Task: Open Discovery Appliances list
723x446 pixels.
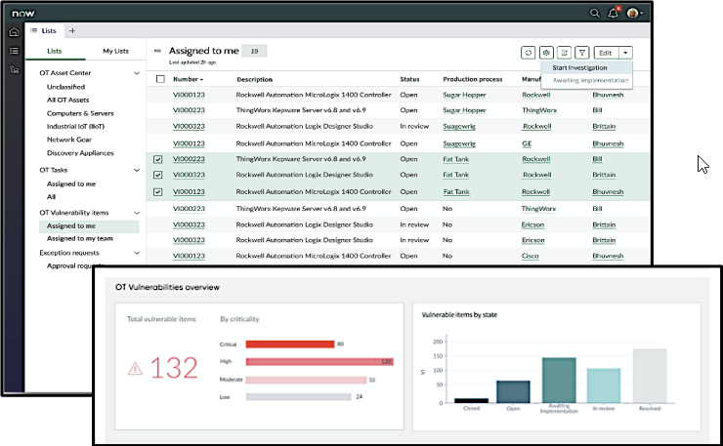Action: tap(80, 153)
